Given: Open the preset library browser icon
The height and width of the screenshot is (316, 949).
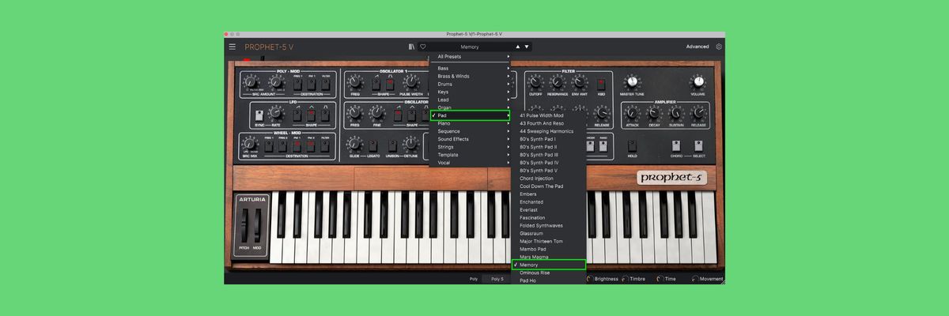Looking at the screenshot, I should point(412,47).
